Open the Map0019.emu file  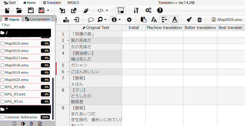pos(17,73)
